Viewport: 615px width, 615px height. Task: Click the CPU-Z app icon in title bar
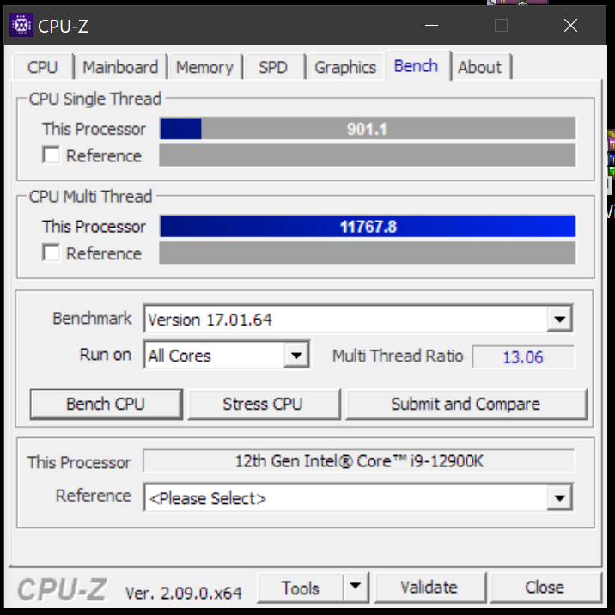point(21,26)
